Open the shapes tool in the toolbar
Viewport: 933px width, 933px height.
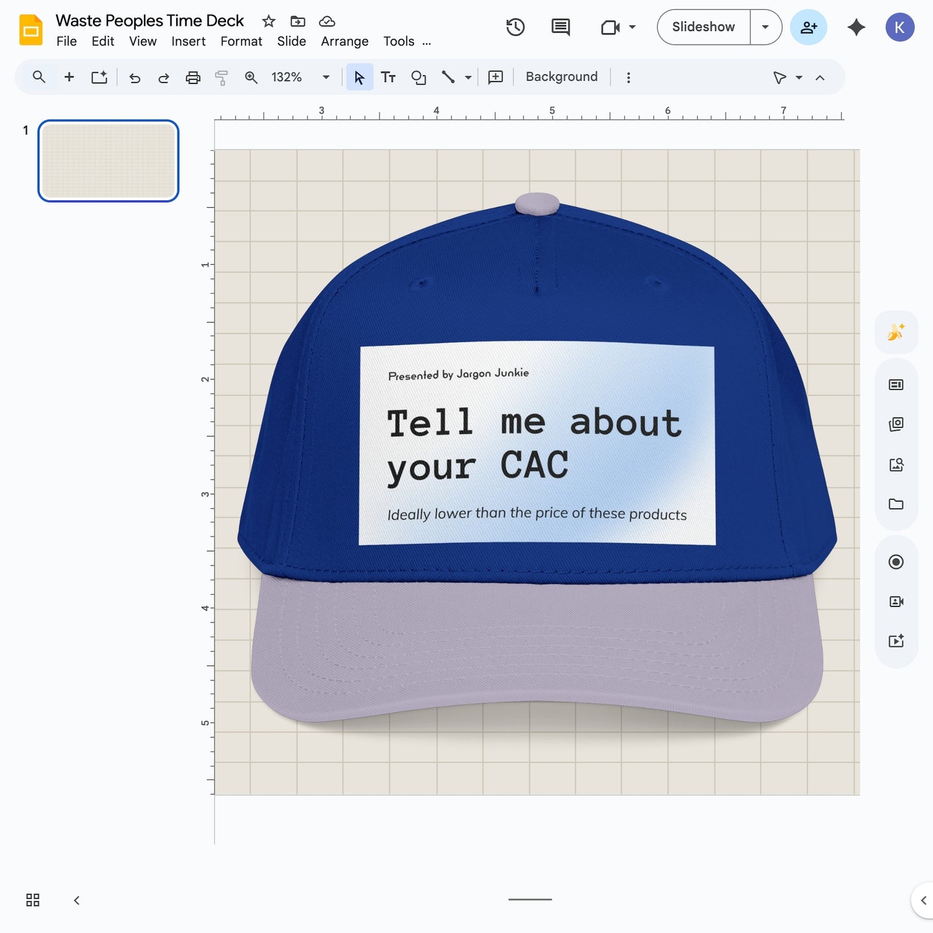pyautogui.click(x=419, y=77)
